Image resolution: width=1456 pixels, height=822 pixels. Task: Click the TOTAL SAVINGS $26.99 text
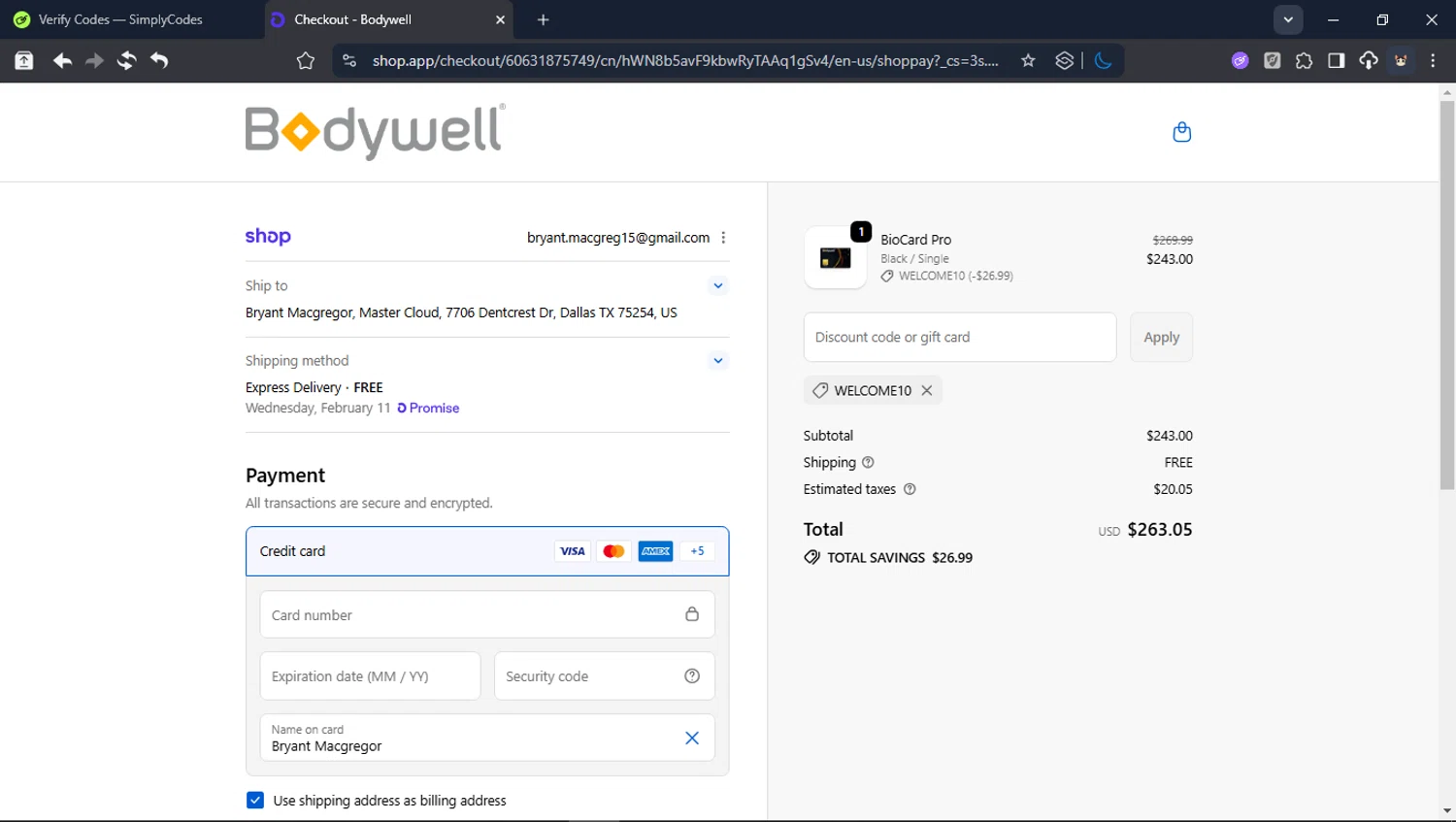click(x=900, y=558)
